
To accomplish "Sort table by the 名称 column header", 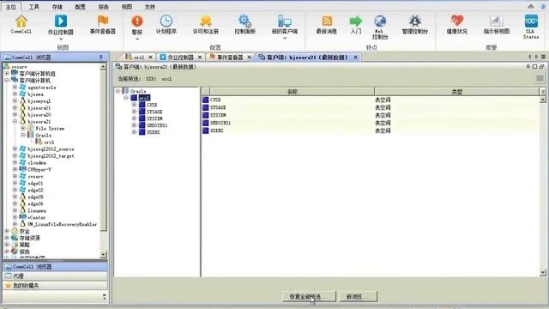I will pyautogui.click(x=292, y=92).
